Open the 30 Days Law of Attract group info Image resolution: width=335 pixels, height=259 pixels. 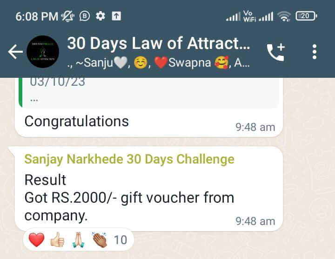[x=158, y=43]
